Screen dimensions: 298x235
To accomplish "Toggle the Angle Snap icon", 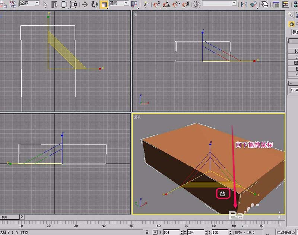I will tap(167, 4).
